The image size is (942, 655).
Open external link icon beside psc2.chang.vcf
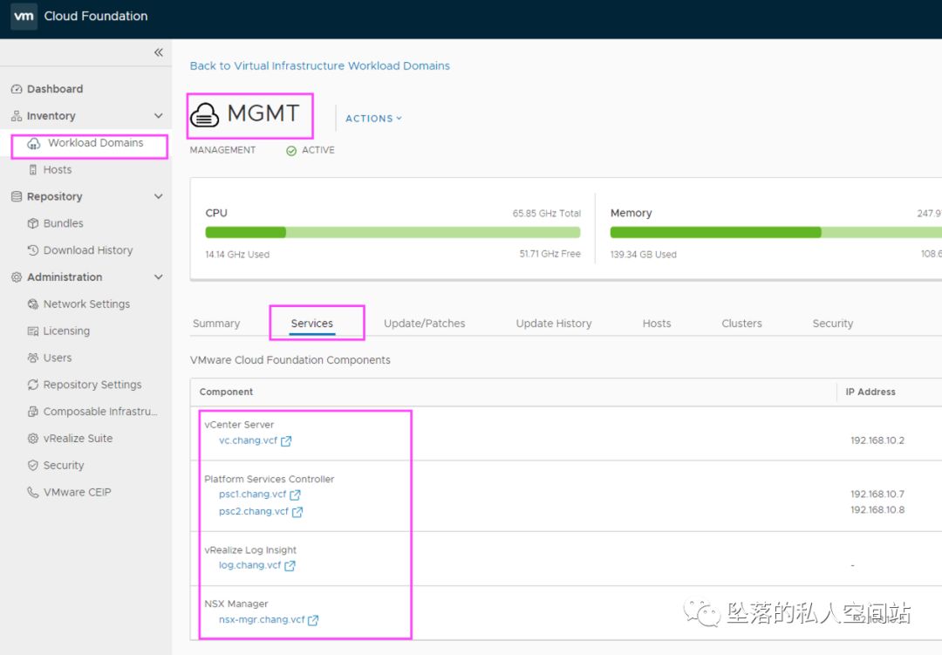coord(297,512)
